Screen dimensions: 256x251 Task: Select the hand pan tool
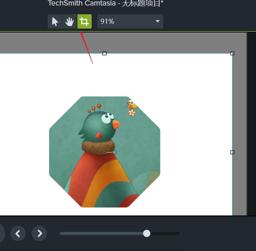click(x=70, y=21)
